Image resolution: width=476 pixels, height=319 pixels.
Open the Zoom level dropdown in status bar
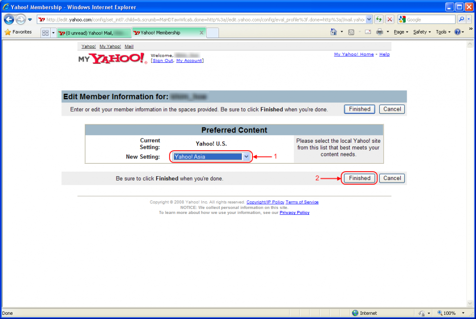pos(463,313)
